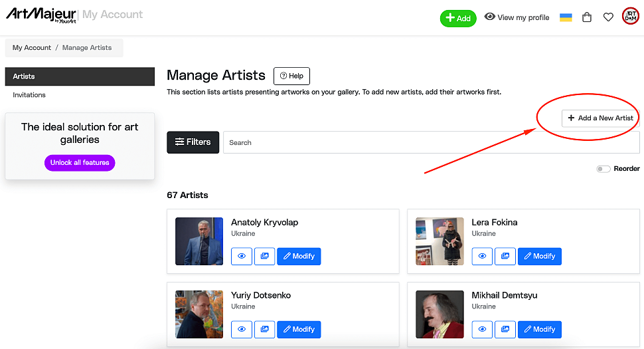644x349 pixels.
Task: Click My Account breadcrumb link
Action: [x=32, y=48]
